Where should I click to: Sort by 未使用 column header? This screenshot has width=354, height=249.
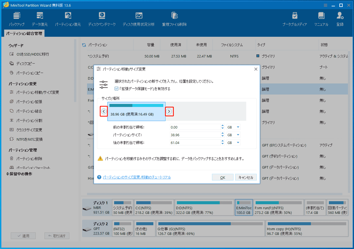201,45
